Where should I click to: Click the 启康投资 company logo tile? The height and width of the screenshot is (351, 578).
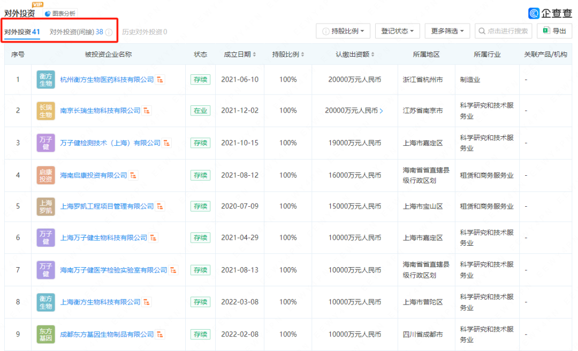click(45, 175)
